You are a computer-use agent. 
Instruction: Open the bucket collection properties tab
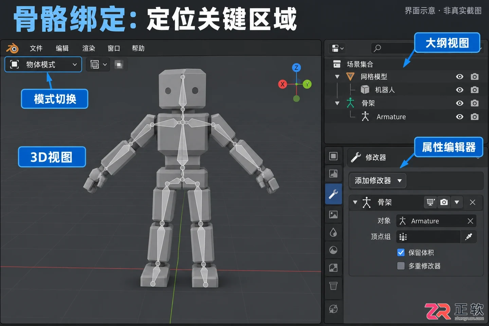(x=333, y=286)
